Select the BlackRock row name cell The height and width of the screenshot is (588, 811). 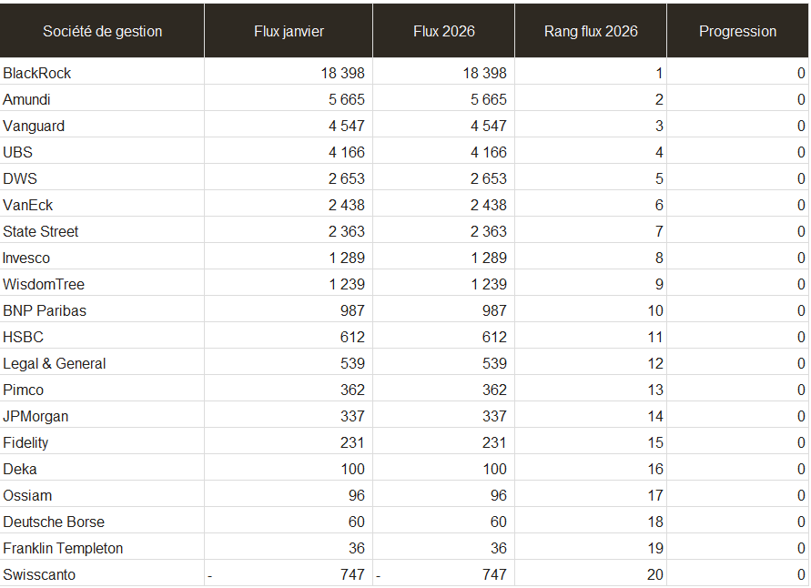pos(37,73)
